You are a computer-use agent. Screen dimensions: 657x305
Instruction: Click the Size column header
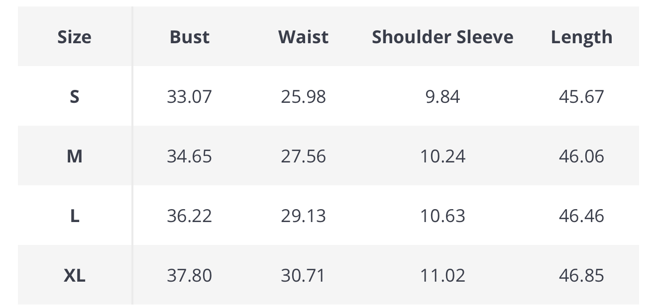(x=75, y=37)
